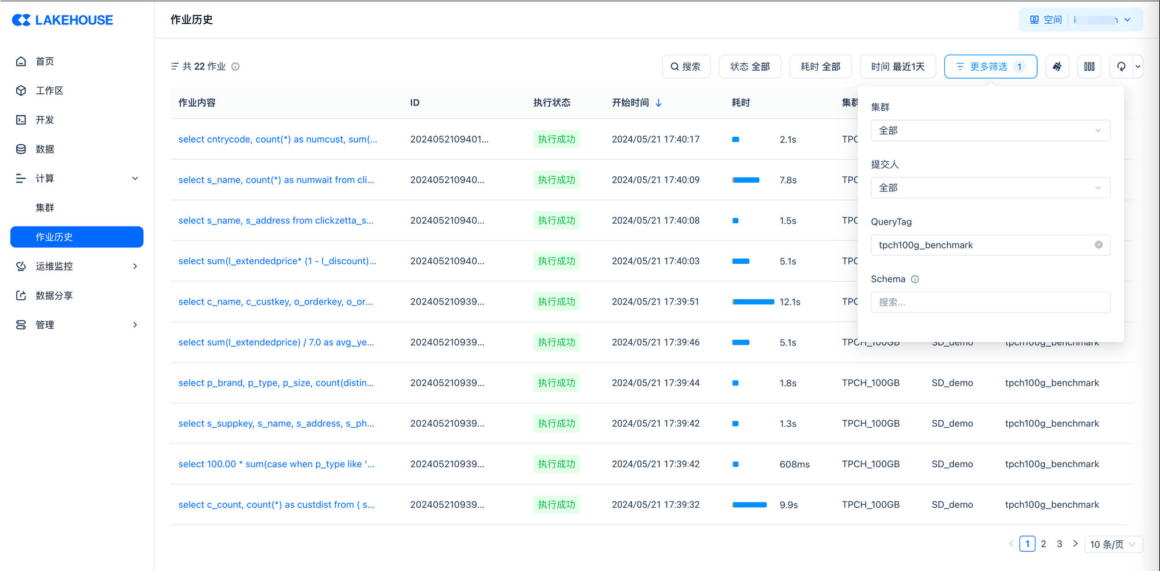Go to 集群 submenu item
This screenshot has height=571, width=1160.
45,208
